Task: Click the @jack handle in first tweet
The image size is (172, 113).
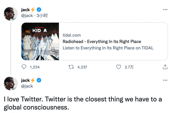Action: coord(27,16)
